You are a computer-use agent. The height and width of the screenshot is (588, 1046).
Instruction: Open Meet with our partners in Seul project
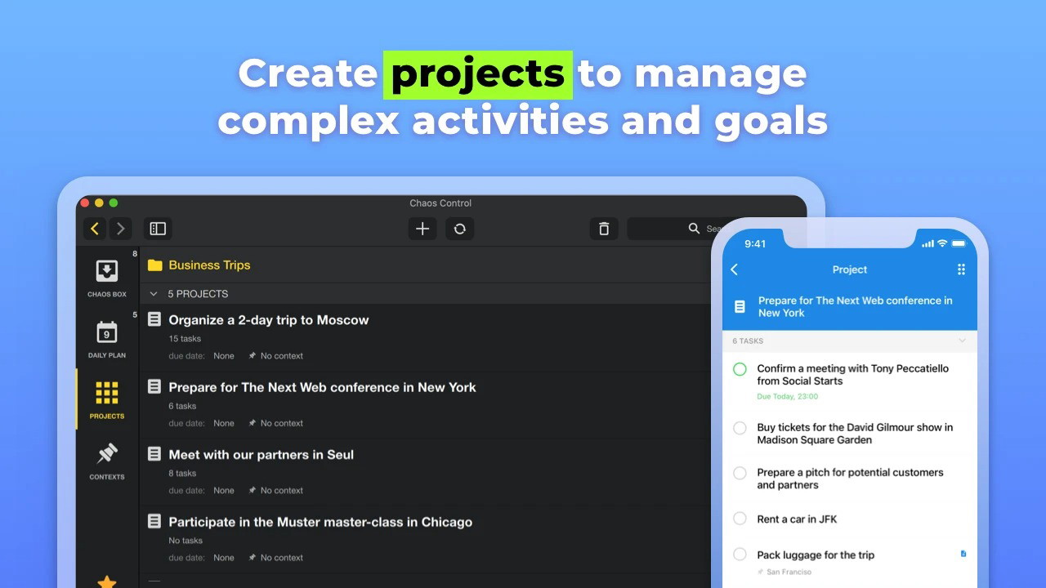(x=261, y=455)
